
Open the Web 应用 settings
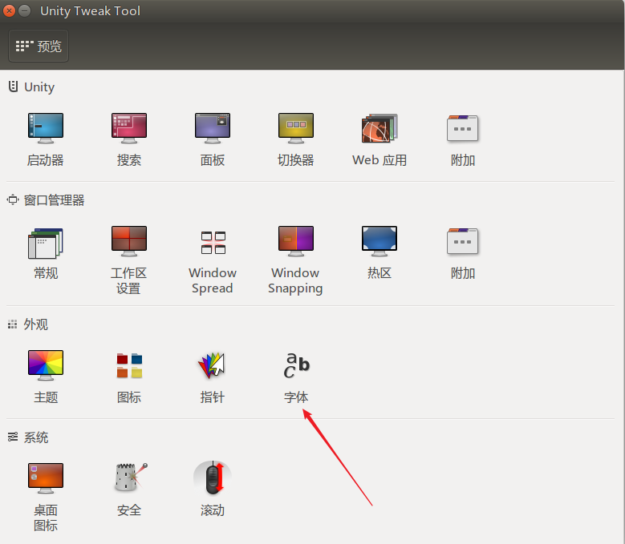(379, 139)
